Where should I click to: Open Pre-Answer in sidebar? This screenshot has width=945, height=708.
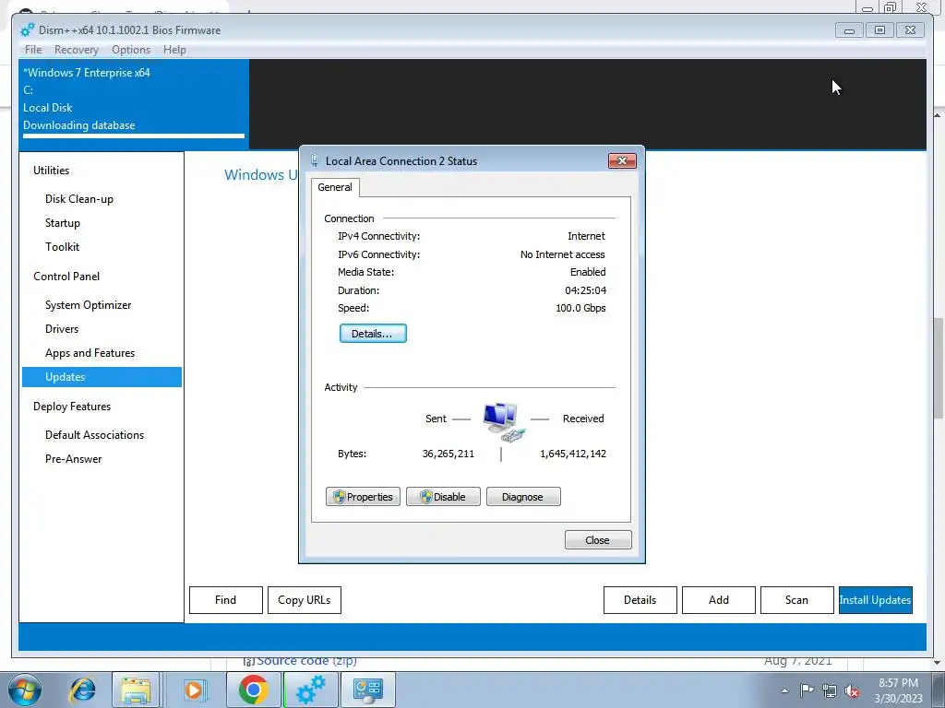73,459
